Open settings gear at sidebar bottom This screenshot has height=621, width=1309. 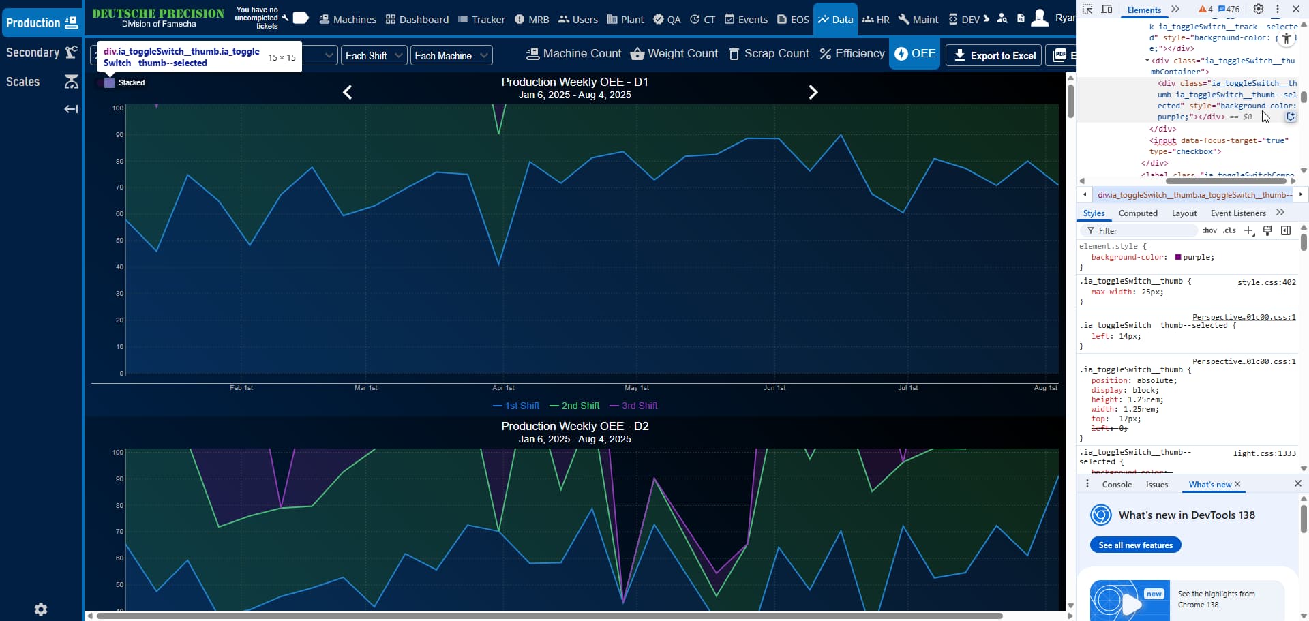tap(41, 609)
